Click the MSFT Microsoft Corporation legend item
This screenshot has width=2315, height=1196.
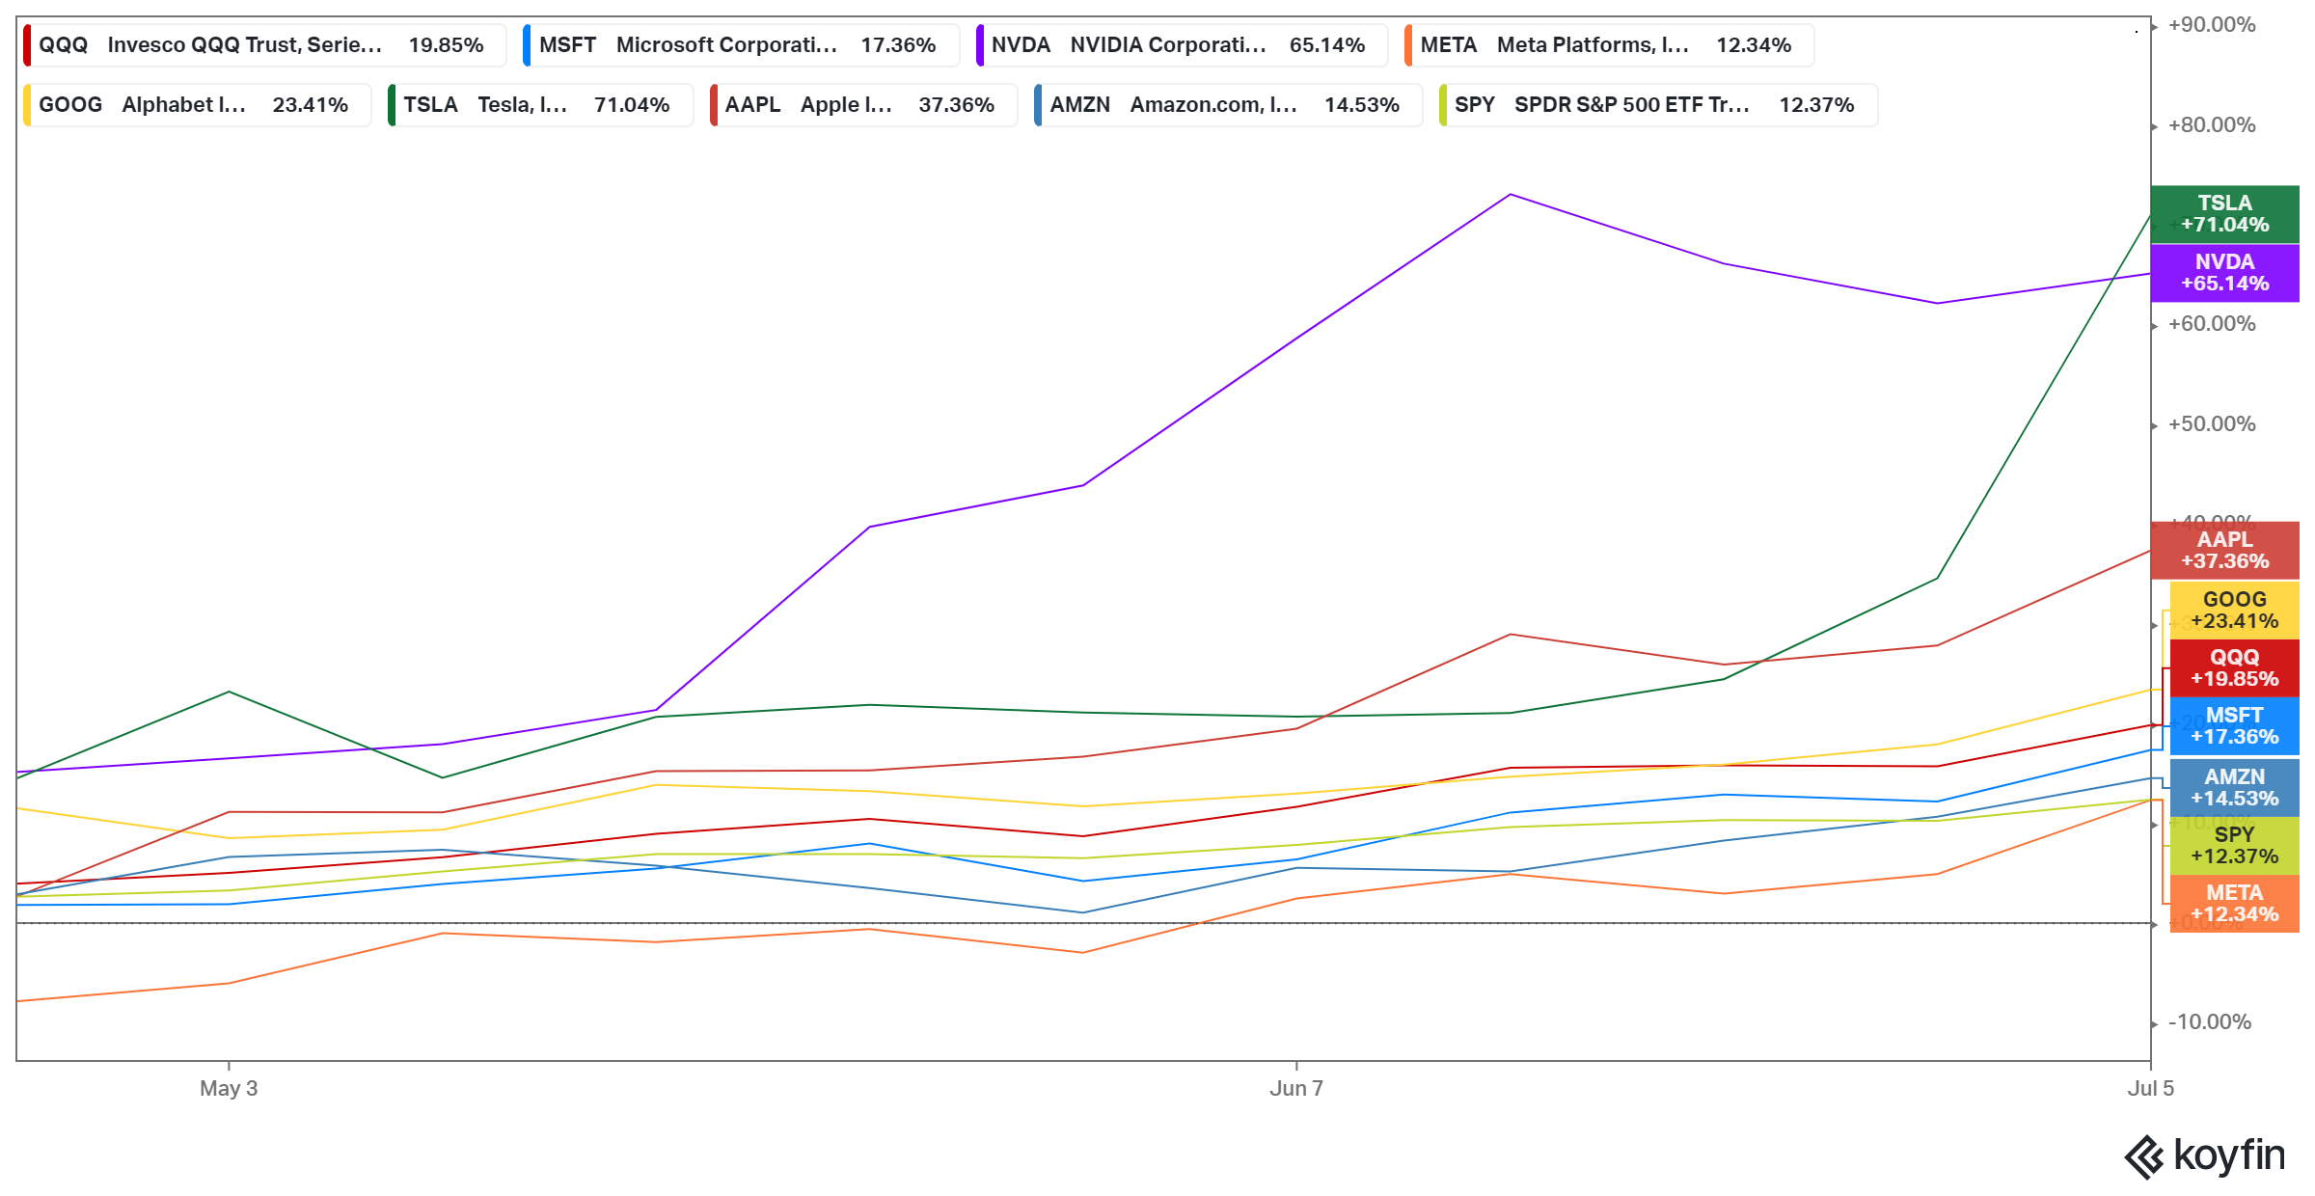click(741, 45)
